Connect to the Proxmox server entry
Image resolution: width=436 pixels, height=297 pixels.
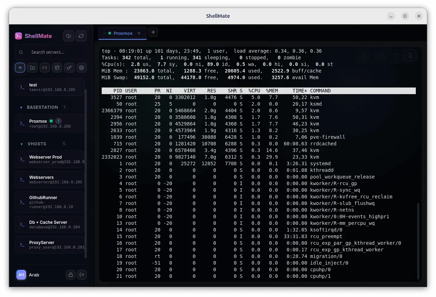[x=50, y=123]
